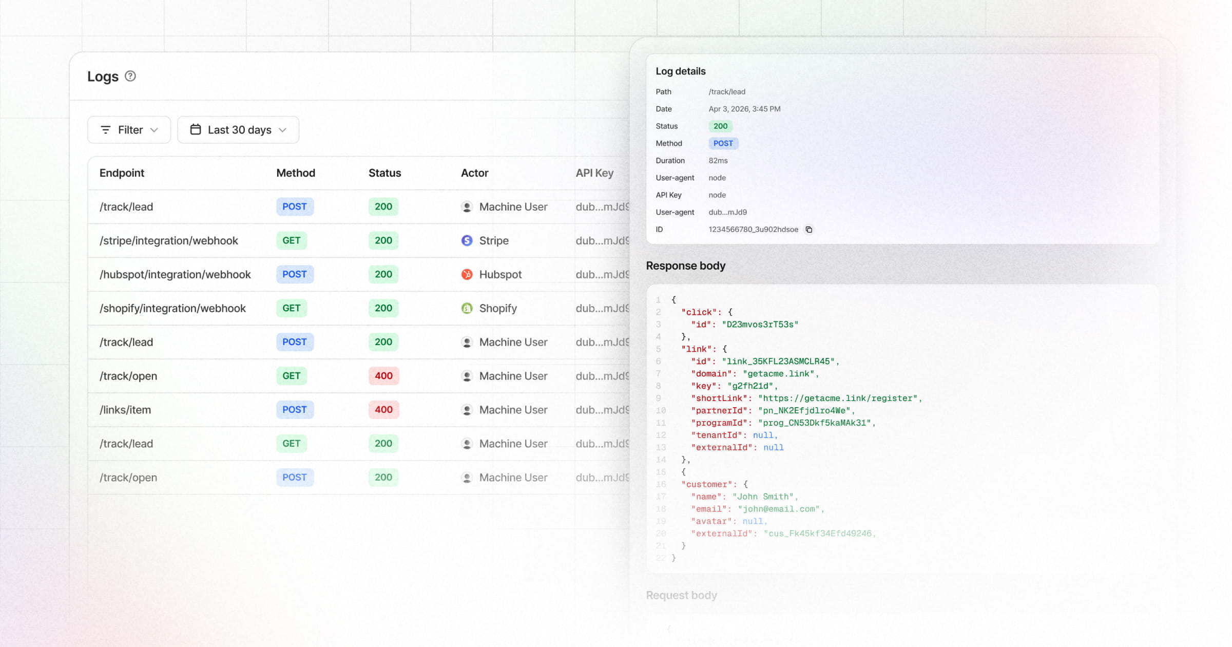
Task: Click the /track/lead path value in Log details
Action: 727,92
